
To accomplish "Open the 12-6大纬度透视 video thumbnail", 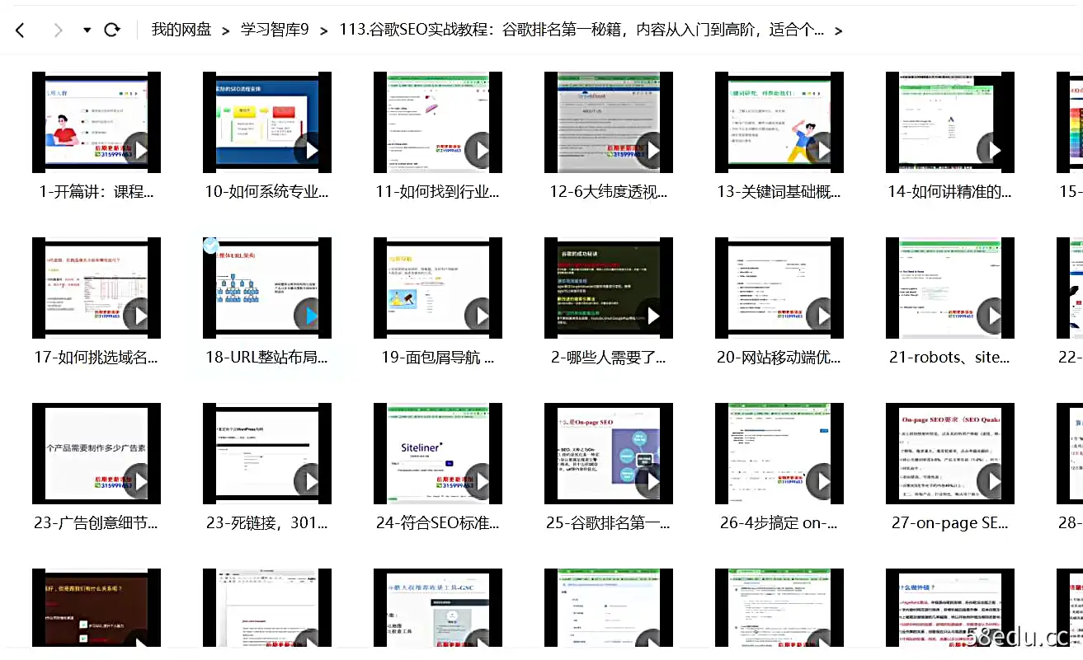I will point(608,122).
